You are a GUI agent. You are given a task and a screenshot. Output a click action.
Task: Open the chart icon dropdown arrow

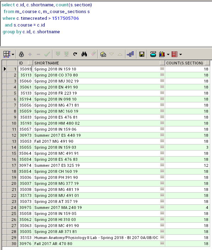click(x=168, y=55)
